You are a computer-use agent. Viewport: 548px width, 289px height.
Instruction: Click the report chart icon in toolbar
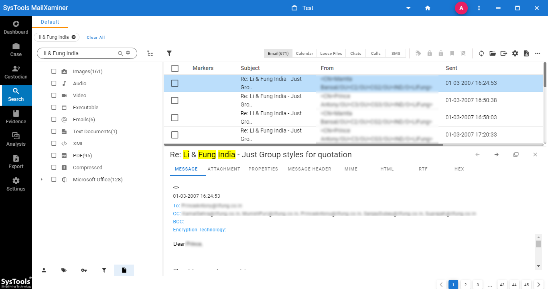coord(526,53)
